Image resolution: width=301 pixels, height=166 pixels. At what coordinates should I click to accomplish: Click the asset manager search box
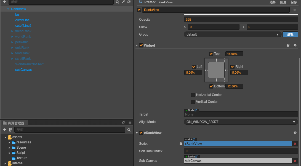pos(70,130)
